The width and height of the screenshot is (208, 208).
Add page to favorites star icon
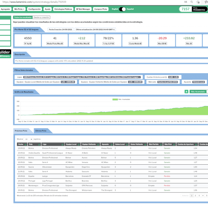[x=198, y=2]
